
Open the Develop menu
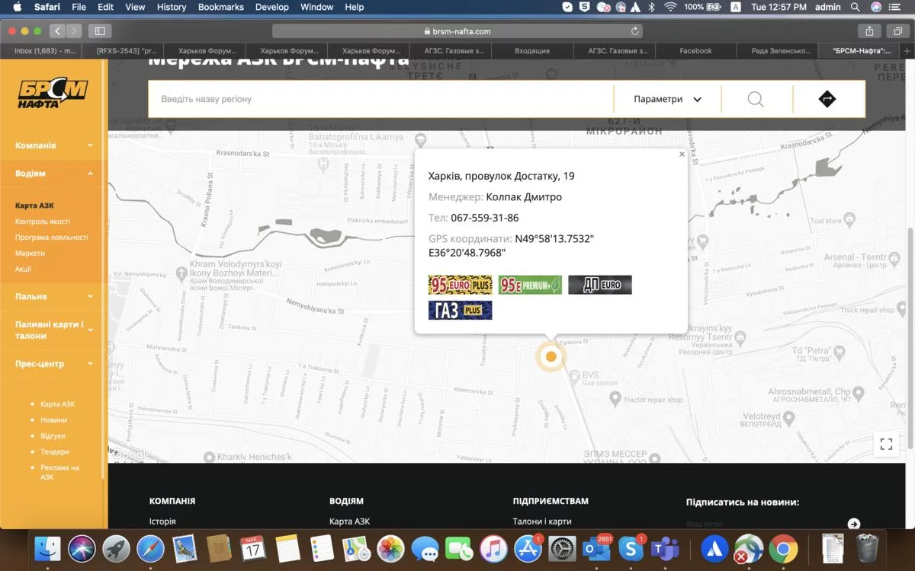tap(272, 7)
